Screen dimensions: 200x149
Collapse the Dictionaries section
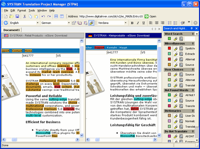[193, 111]
